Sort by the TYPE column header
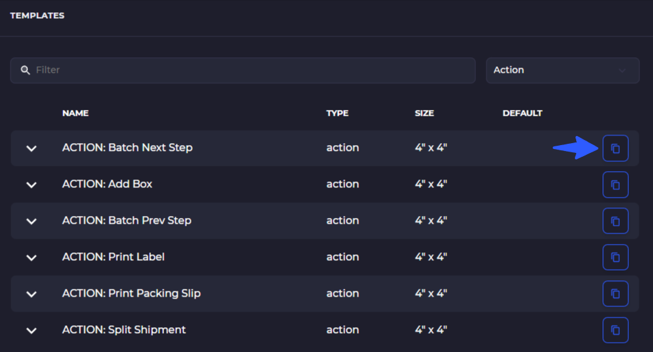653x352 pixels. (337, 113)
